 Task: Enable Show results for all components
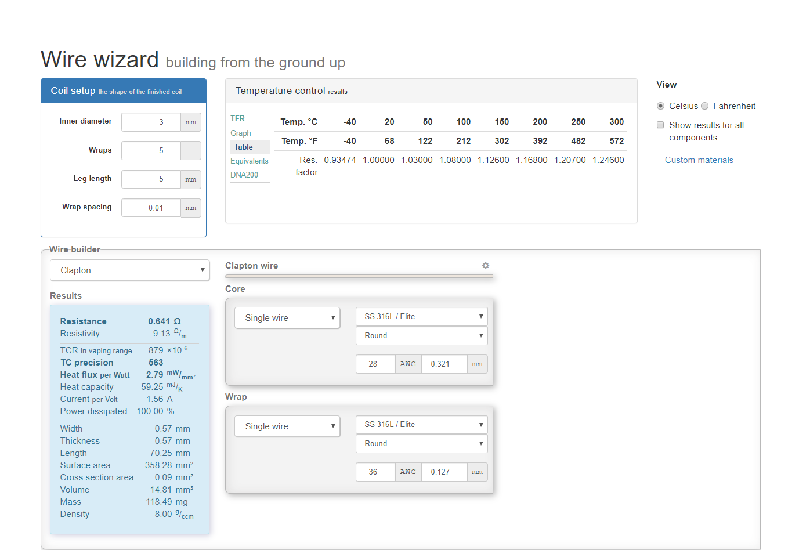click(660, 125)
